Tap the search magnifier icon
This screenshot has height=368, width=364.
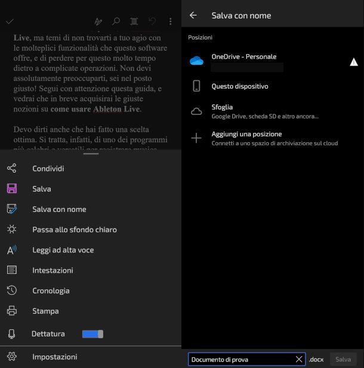(x=116, y=21)
